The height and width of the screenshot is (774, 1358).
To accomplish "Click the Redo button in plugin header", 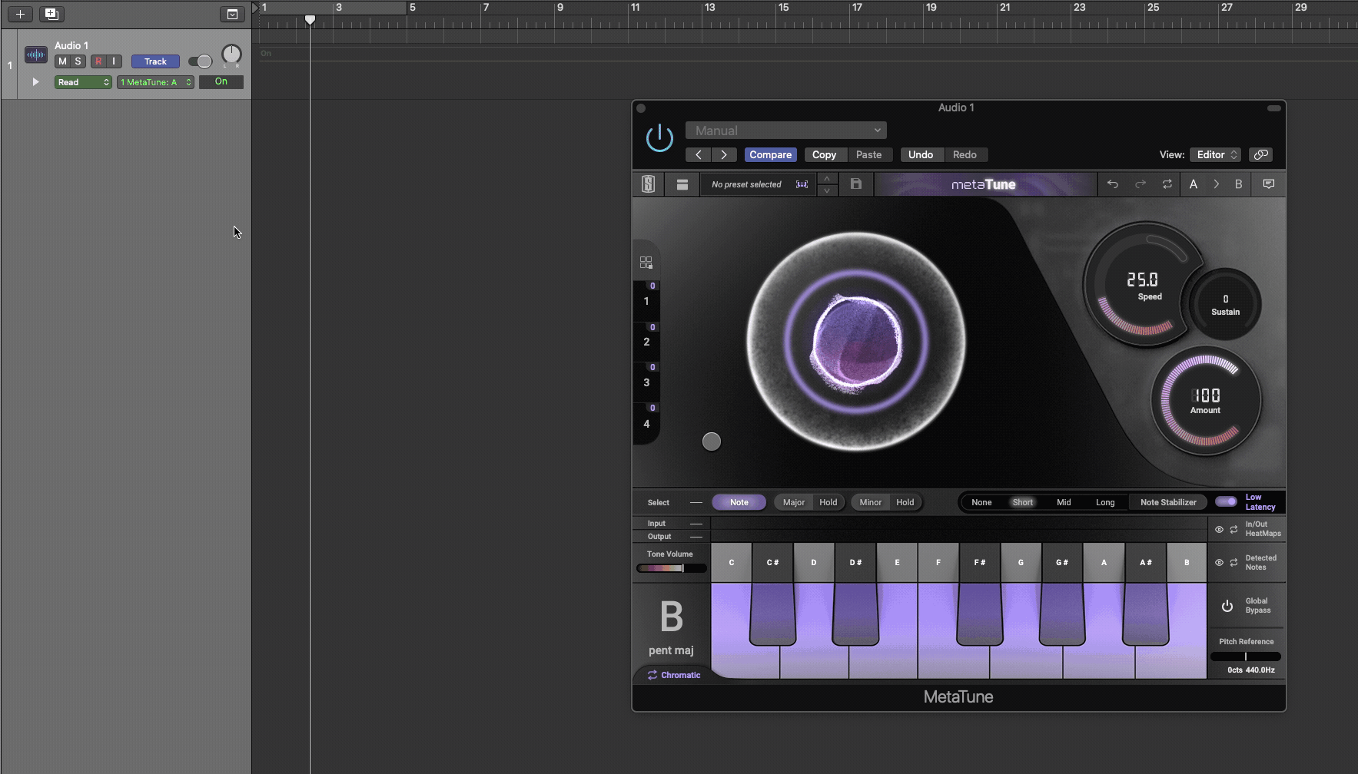I will click(965, 154).
